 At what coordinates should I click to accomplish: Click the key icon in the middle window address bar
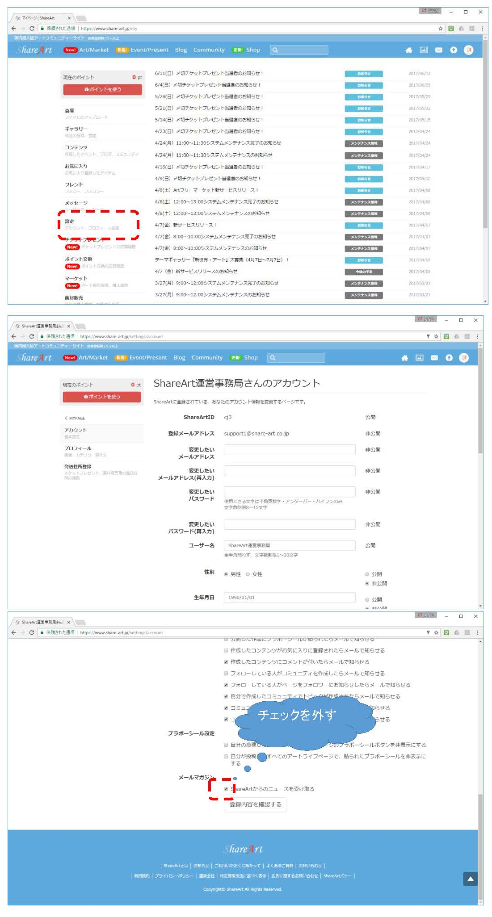(x=428, y=336)
